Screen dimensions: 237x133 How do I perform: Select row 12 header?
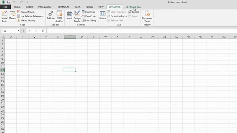coord(3,70)
